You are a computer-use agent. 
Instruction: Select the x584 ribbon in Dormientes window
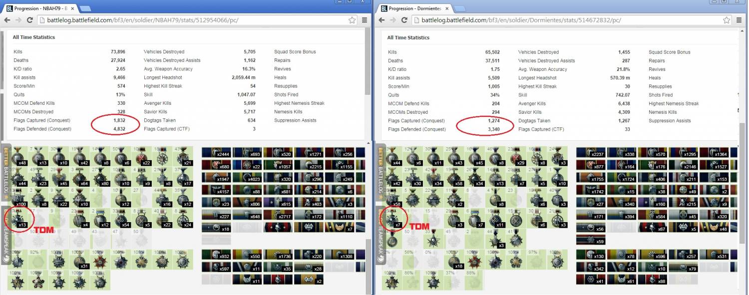coord(652,215)
